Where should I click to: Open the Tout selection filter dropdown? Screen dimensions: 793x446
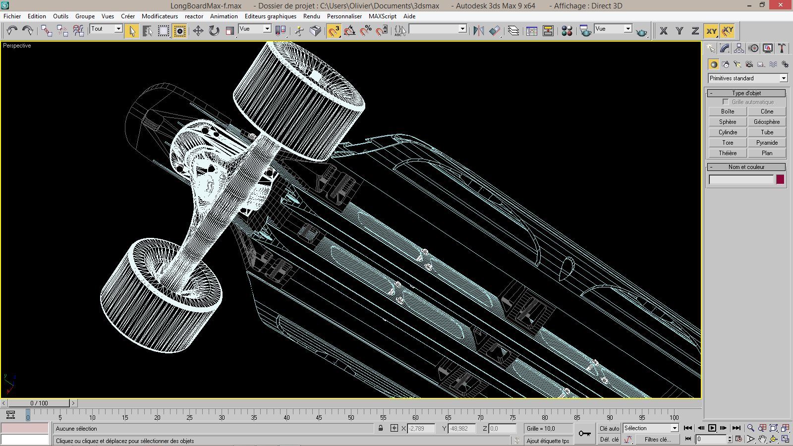(119, 29)
